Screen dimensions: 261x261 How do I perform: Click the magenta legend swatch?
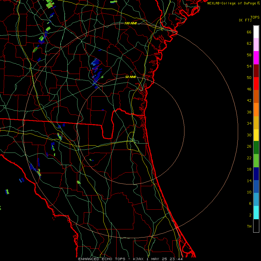click(256, 58)
